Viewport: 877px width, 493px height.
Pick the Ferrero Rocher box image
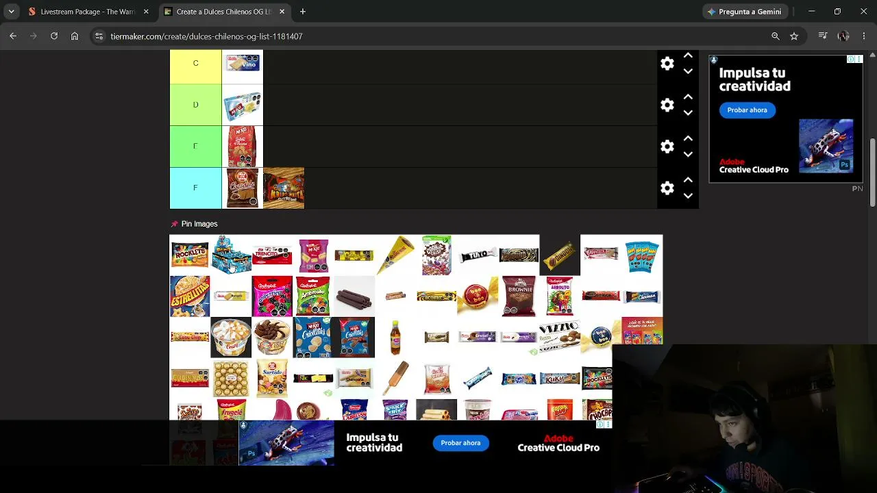click(231, 378)
